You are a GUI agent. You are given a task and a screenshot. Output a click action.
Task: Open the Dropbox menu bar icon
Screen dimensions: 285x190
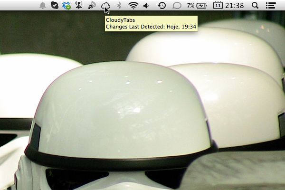tap(66, 6)
